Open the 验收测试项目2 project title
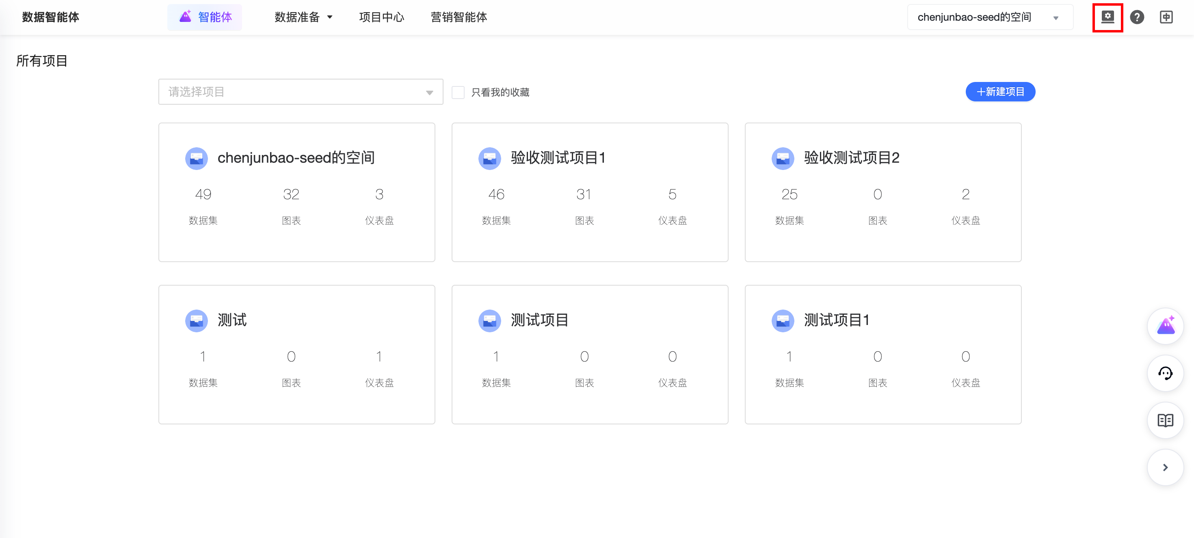Image resolution: width=1194 pixels, height=538 pixels. point(851,158)
